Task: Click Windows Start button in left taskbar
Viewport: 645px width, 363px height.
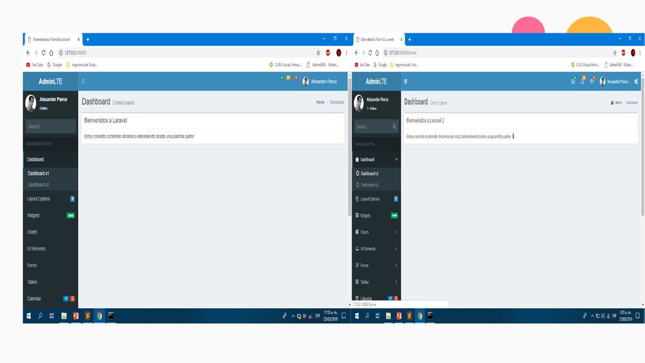Action: 28,316
